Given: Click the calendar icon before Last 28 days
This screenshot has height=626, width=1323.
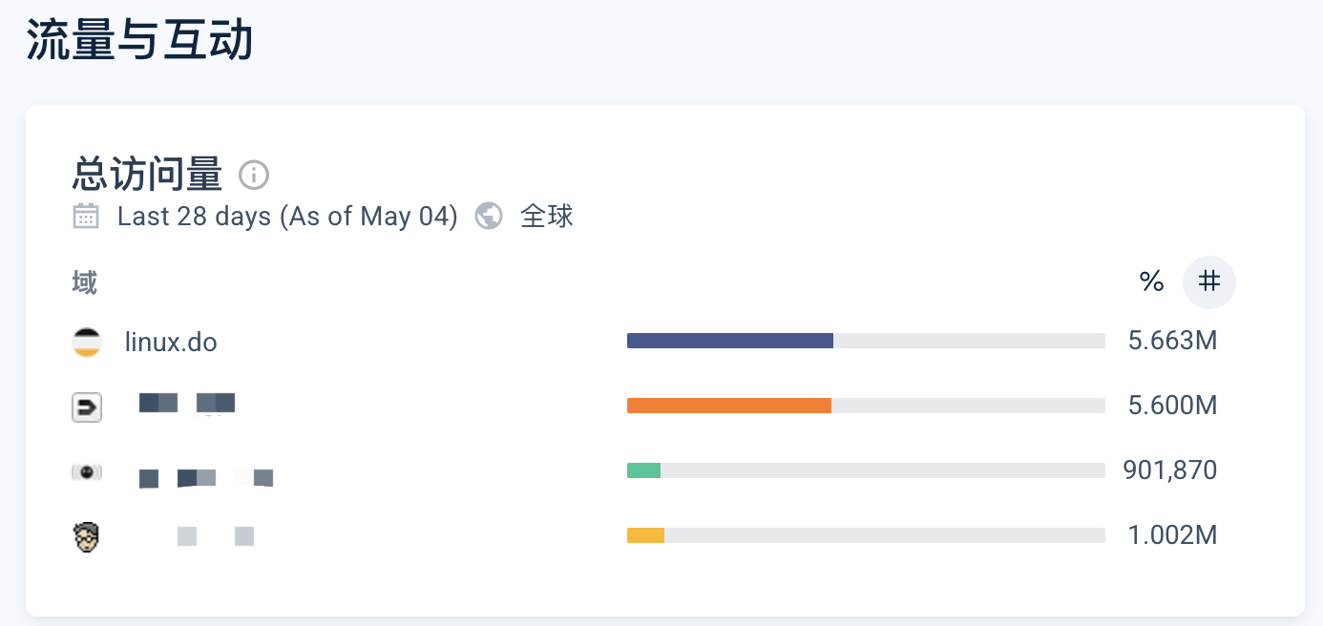Looking at the screenshot, I should [x=86, y=216].
